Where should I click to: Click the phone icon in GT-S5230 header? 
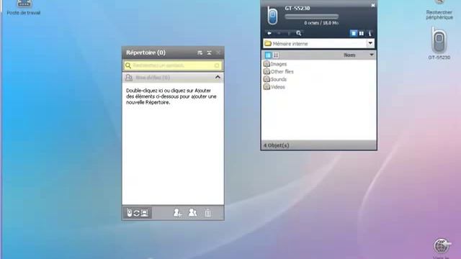click(272, 16)
